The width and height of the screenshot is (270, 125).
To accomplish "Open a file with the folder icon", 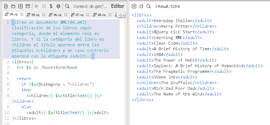I will click(x=13, y=6).
